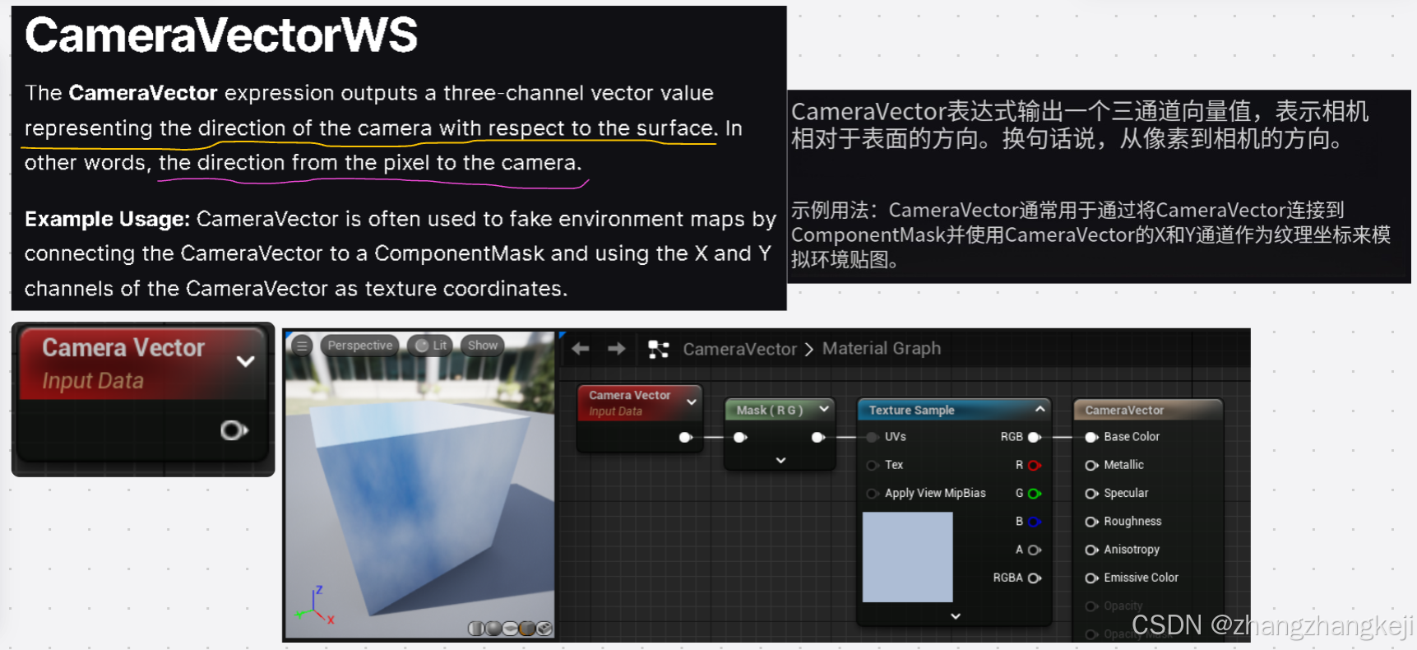
Task: Click the UVs input pin on Texture Sample
Action: pos(873,437)
